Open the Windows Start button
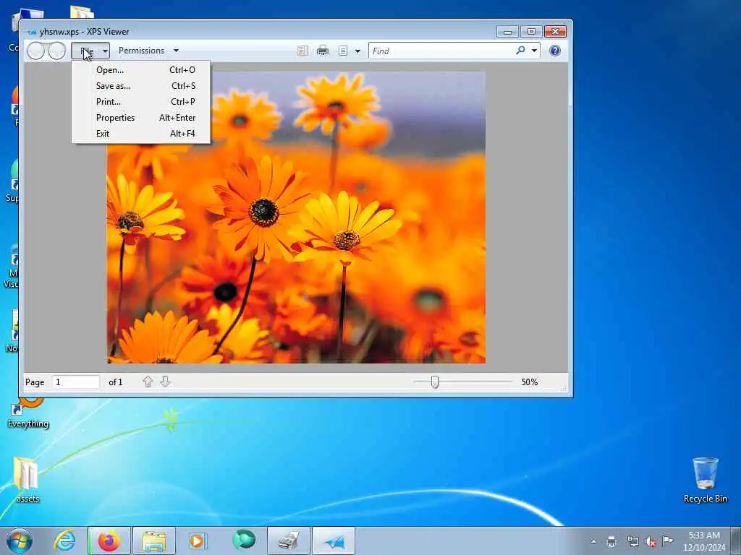Image resolution: width=741 pixels, height=555 pixels. 20,541
